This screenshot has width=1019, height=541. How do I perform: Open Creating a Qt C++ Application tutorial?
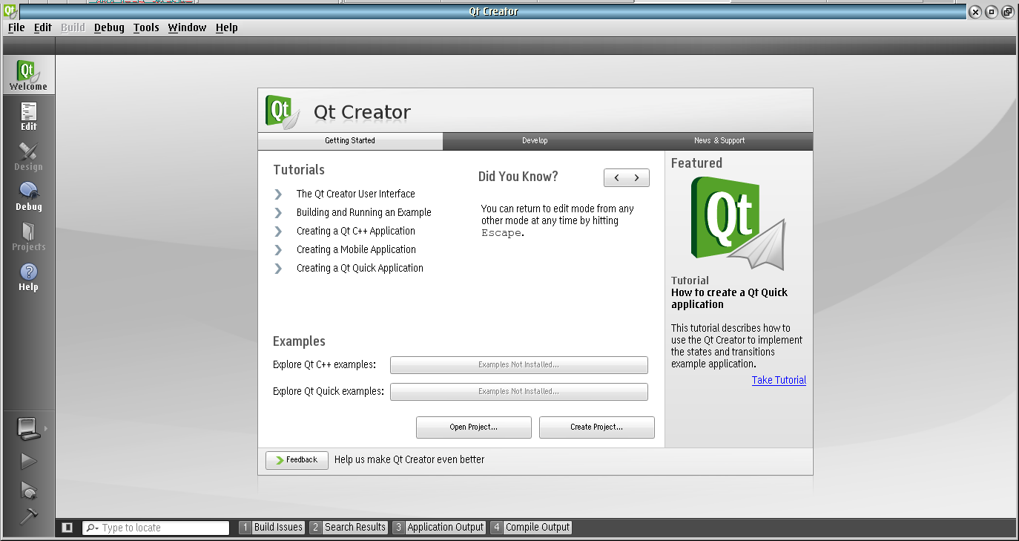point(356,231)
